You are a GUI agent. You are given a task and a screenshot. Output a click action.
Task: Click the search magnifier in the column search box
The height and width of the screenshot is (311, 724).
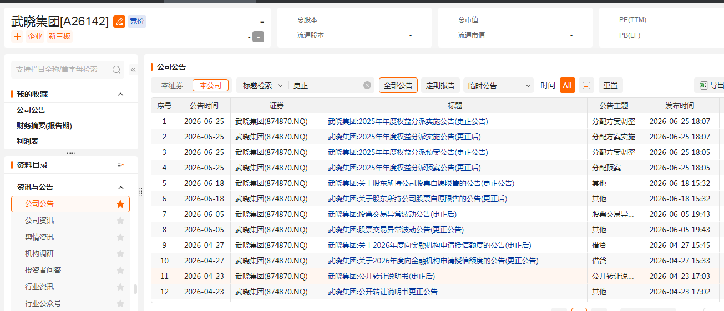click(117, 70)
